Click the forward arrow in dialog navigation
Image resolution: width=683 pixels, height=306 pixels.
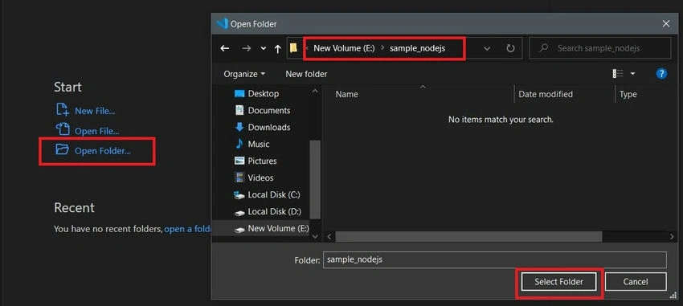(247, 48)
